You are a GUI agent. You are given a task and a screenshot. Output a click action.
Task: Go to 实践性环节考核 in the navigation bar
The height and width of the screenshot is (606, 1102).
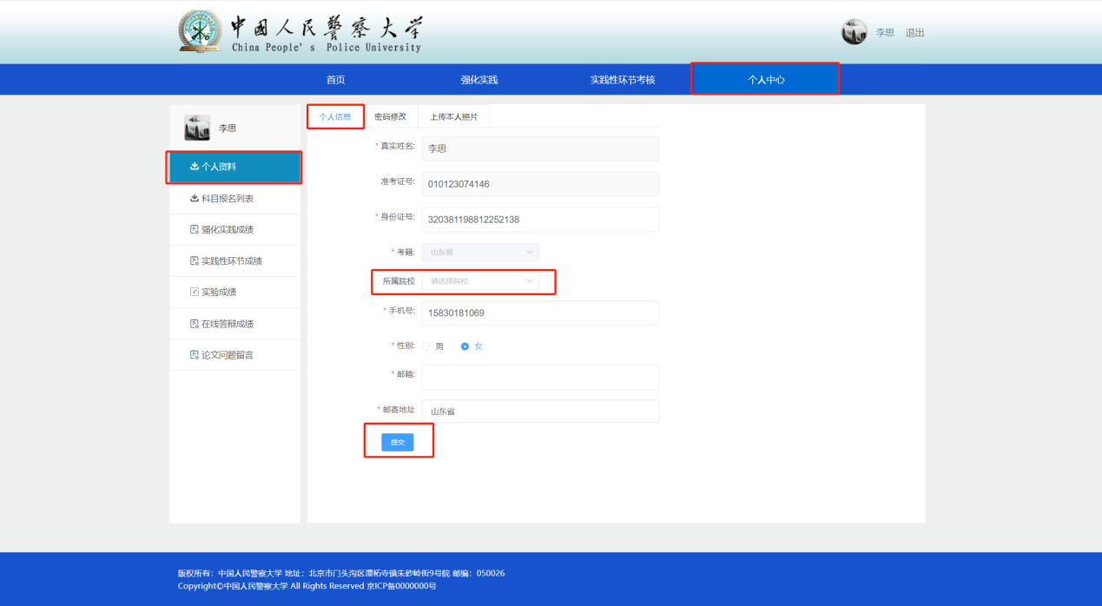pyautogui.click(x=622, y=80)
